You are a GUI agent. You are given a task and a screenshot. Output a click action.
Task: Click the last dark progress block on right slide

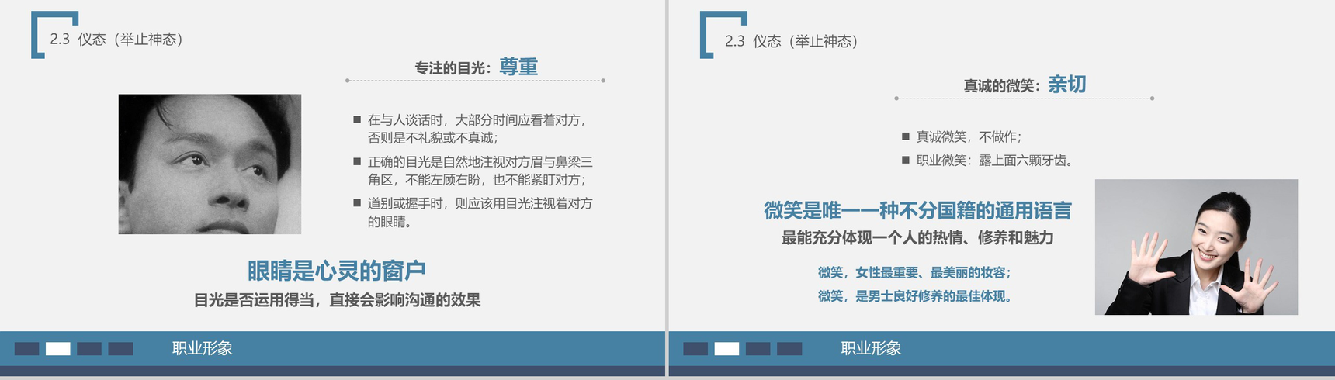coord(789,349)
